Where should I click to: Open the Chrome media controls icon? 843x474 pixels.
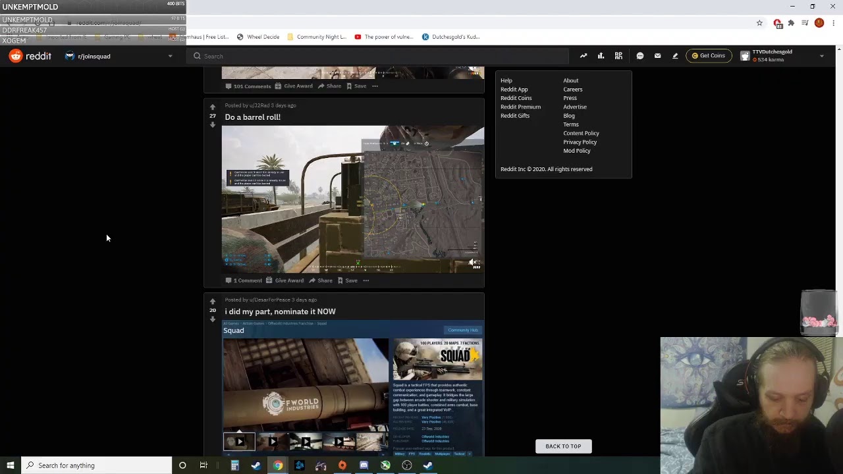click(x=805, y=23)
